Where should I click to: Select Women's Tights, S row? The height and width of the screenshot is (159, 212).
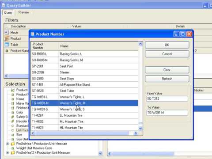click(x=84, y=109)
